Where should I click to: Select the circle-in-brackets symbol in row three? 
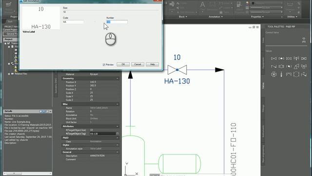point(296,74)
